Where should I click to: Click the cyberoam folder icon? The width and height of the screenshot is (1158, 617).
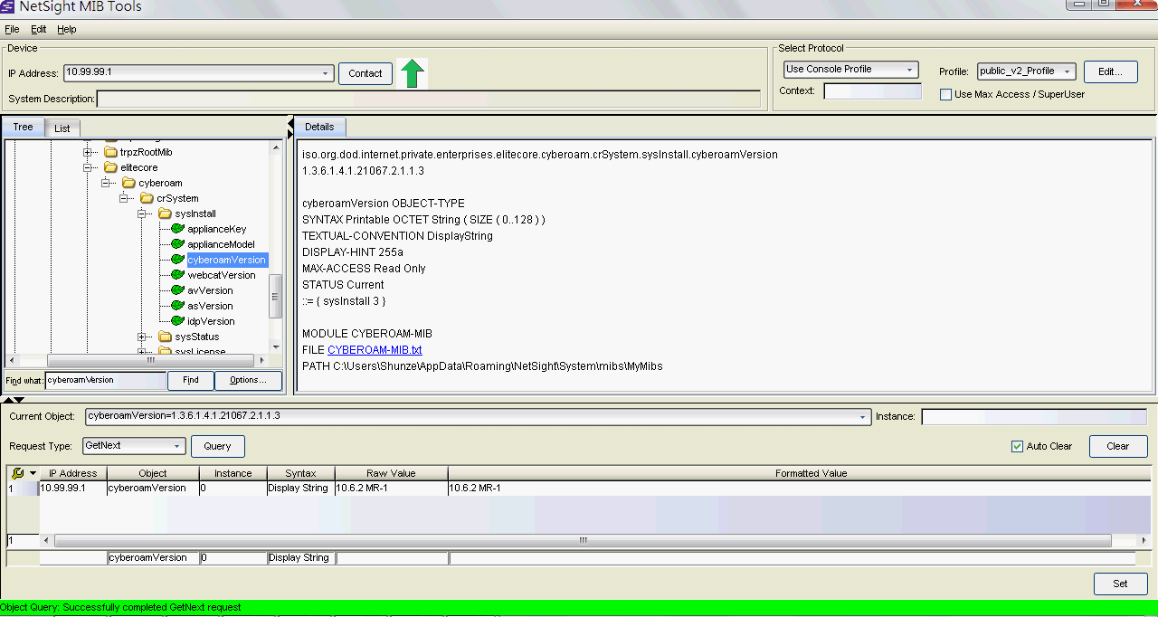[128, 183]
